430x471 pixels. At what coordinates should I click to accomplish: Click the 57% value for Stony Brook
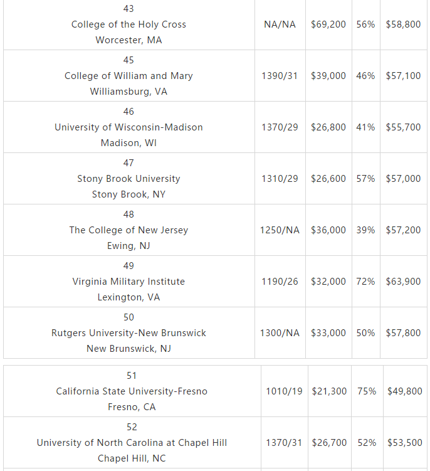click(365, 178)
